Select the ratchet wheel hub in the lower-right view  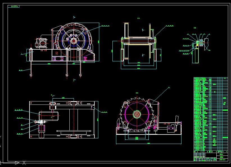(x=137, y=114)
